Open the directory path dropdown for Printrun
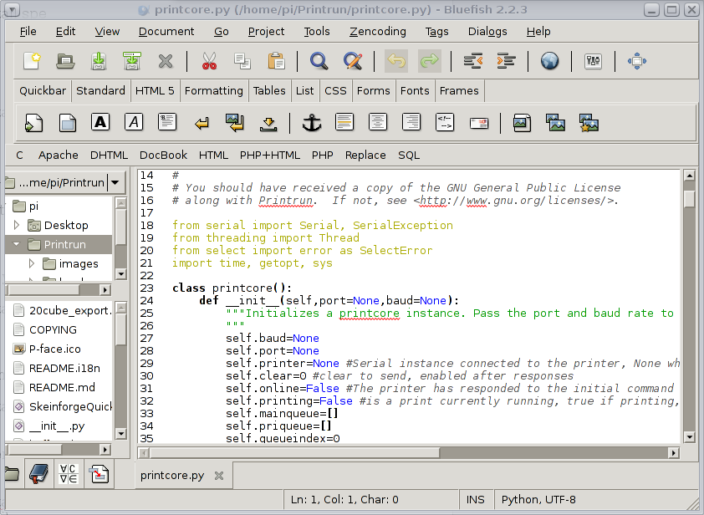 click(115, 183)
